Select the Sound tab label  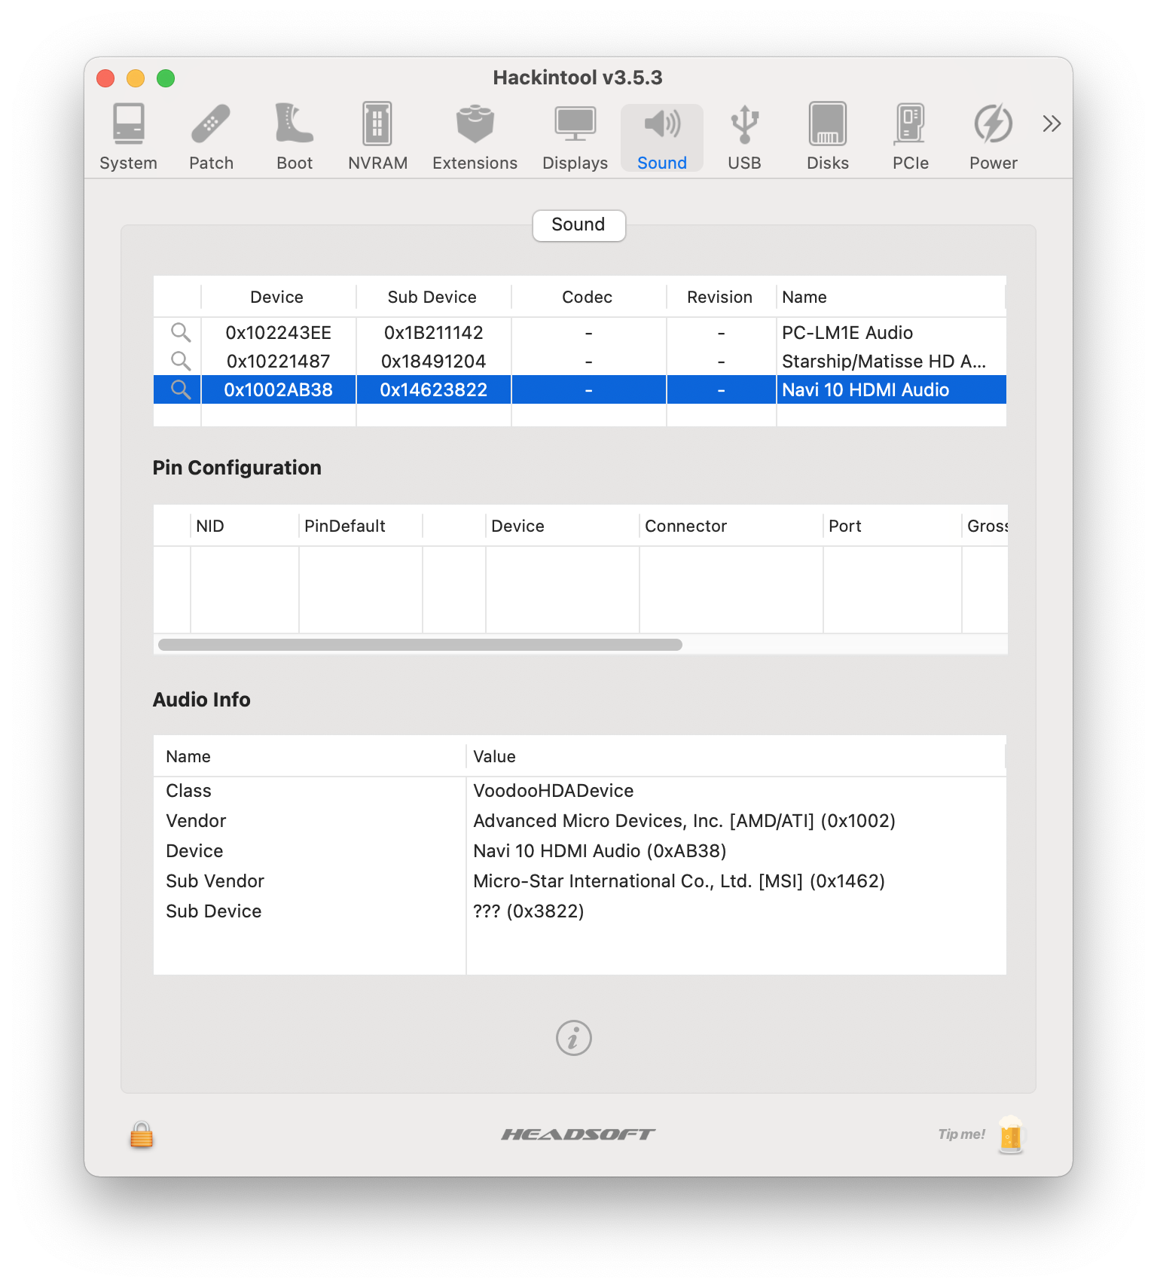tap(578, 225)
